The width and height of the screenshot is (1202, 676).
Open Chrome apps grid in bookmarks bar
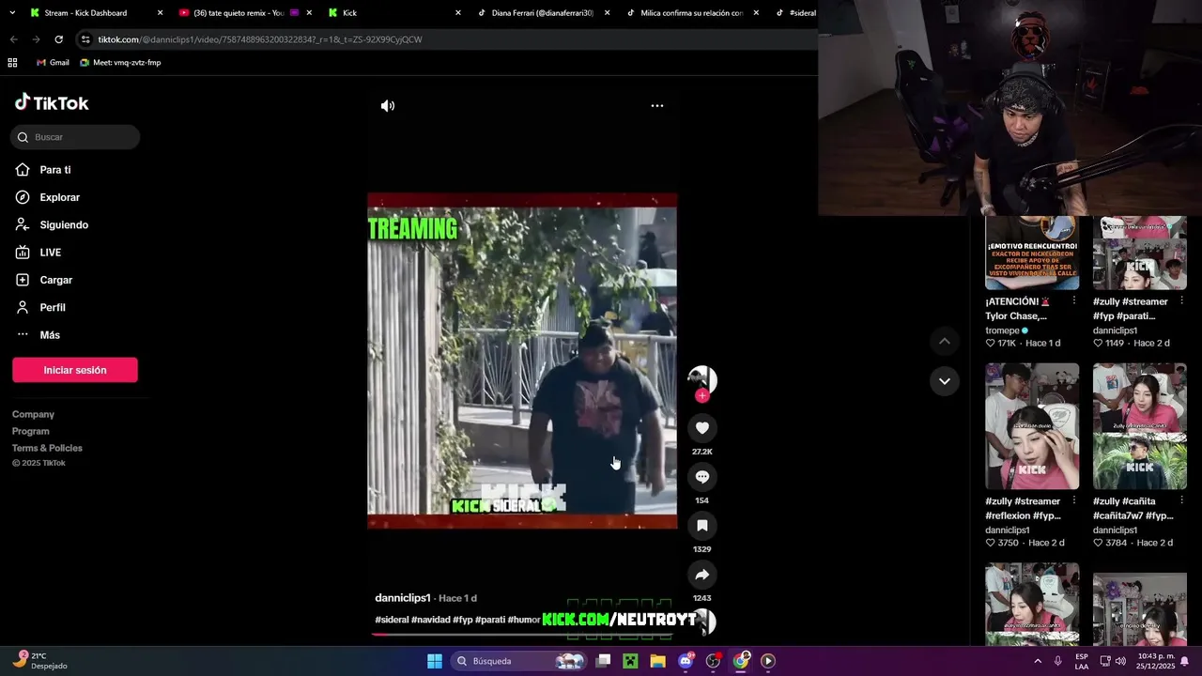(12, 63)
